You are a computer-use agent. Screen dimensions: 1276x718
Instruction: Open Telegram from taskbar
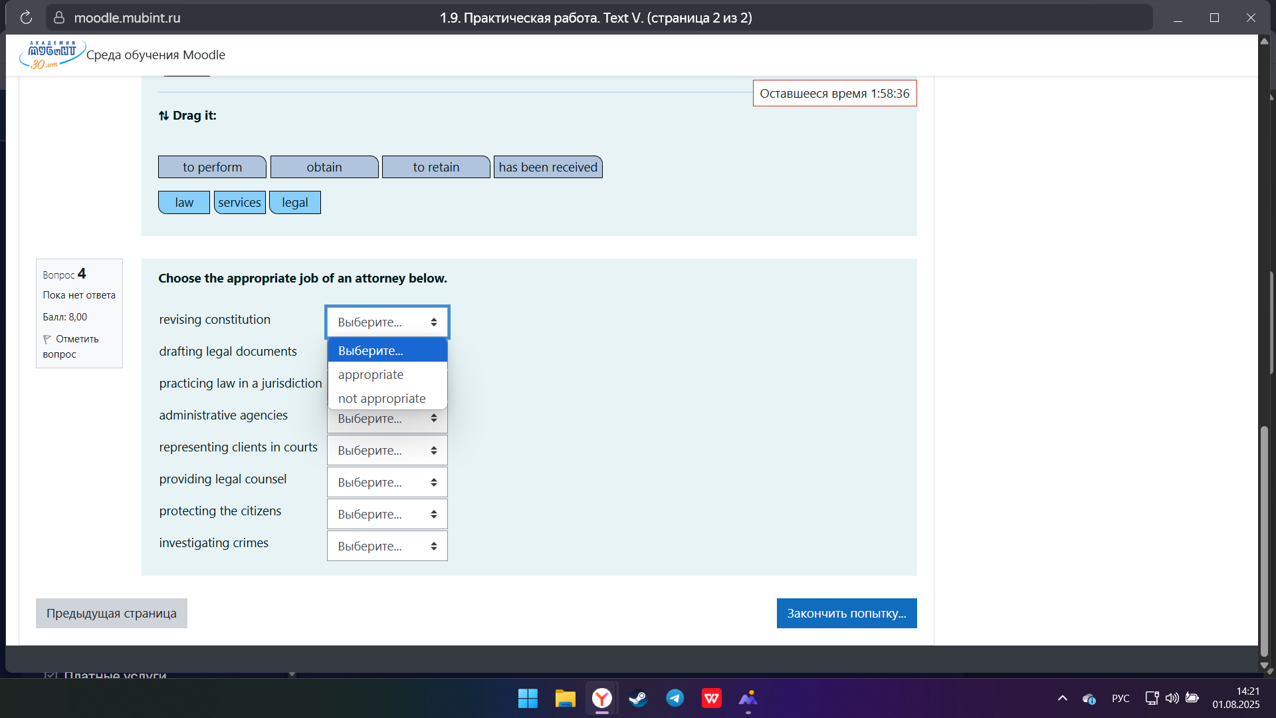pyautogui.click(x=675, y=698)
